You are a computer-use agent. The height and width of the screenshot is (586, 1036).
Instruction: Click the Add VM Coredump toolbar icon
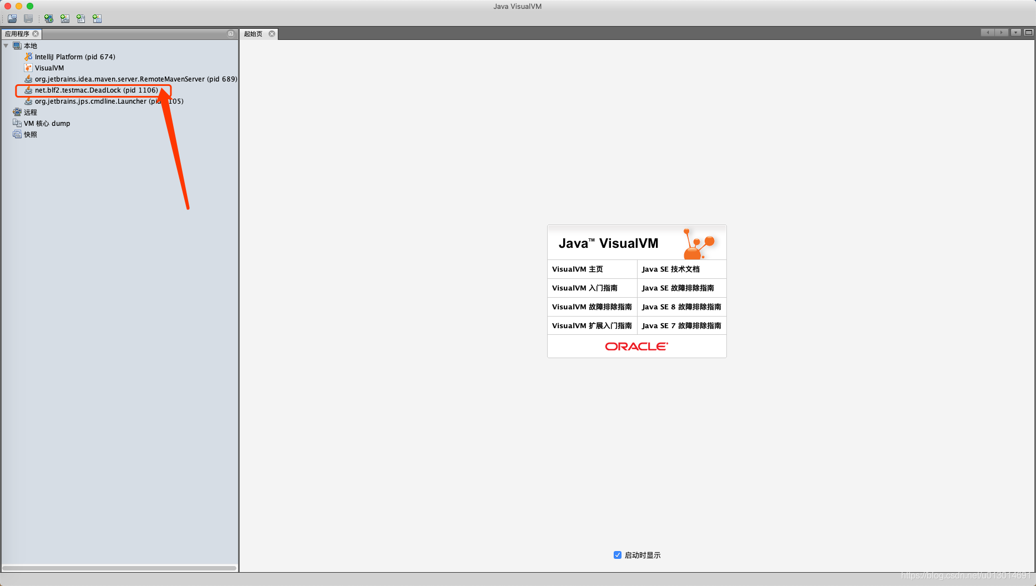[x=81, y=19]
